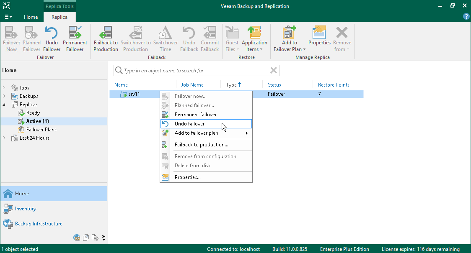
Task: Sort by Name column header
Action: coord(121,85)
